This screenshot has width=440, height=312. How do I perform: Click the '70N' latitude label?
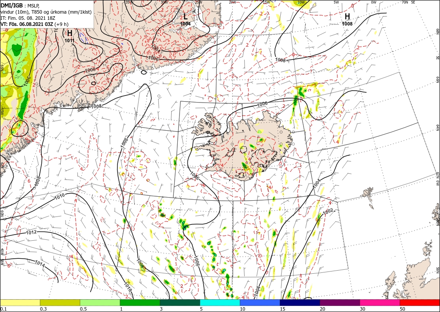pyautogui.click(x=405, y=2)
